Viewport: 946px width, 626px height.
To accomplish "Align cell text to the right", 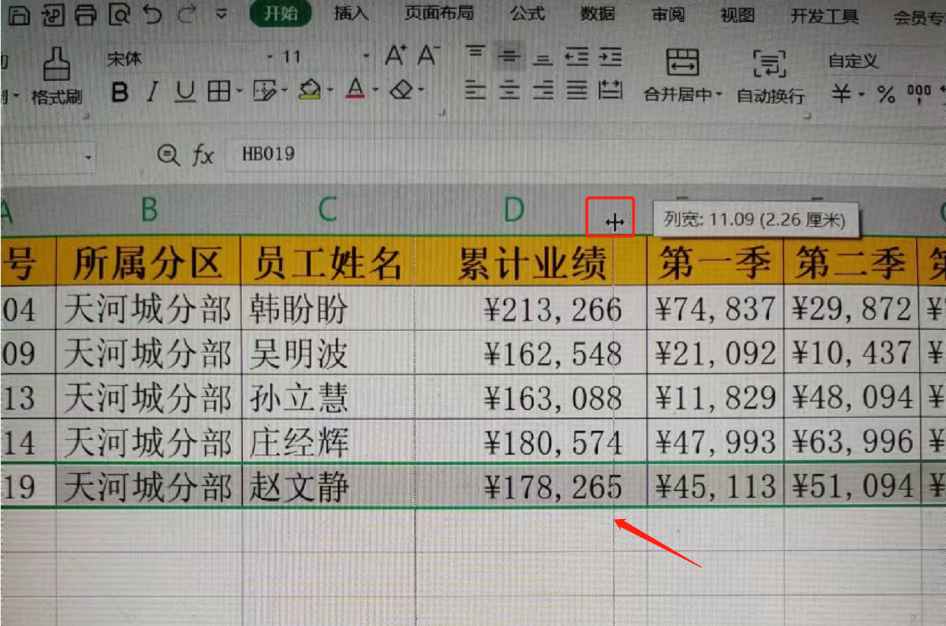I will [x=543, y=90].
